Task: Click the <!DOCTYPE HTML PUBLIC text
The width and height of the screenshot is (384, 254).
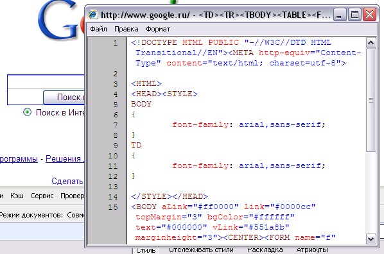Action: click(185, 42)
